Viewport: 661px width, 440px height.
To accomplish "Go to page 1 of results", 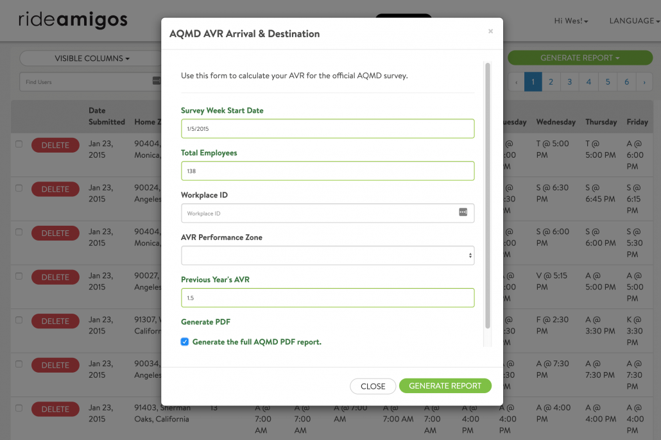I will click(533, 81).
